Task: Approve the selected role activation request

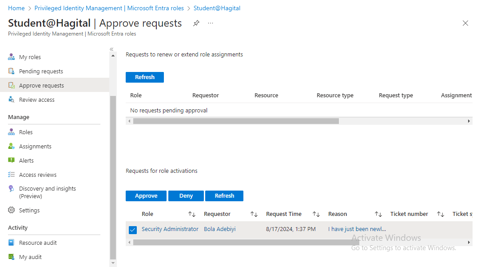Action: (146, 196)
